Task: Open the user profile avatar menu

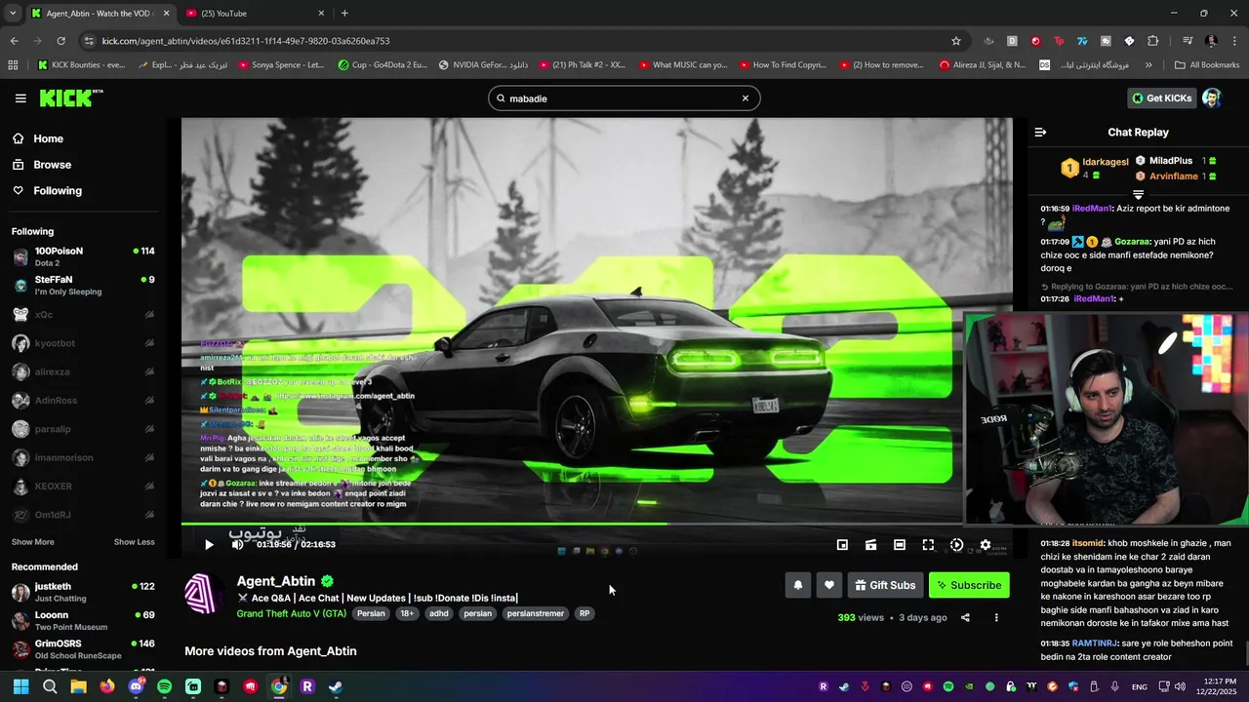Action: coord(1211,97)
